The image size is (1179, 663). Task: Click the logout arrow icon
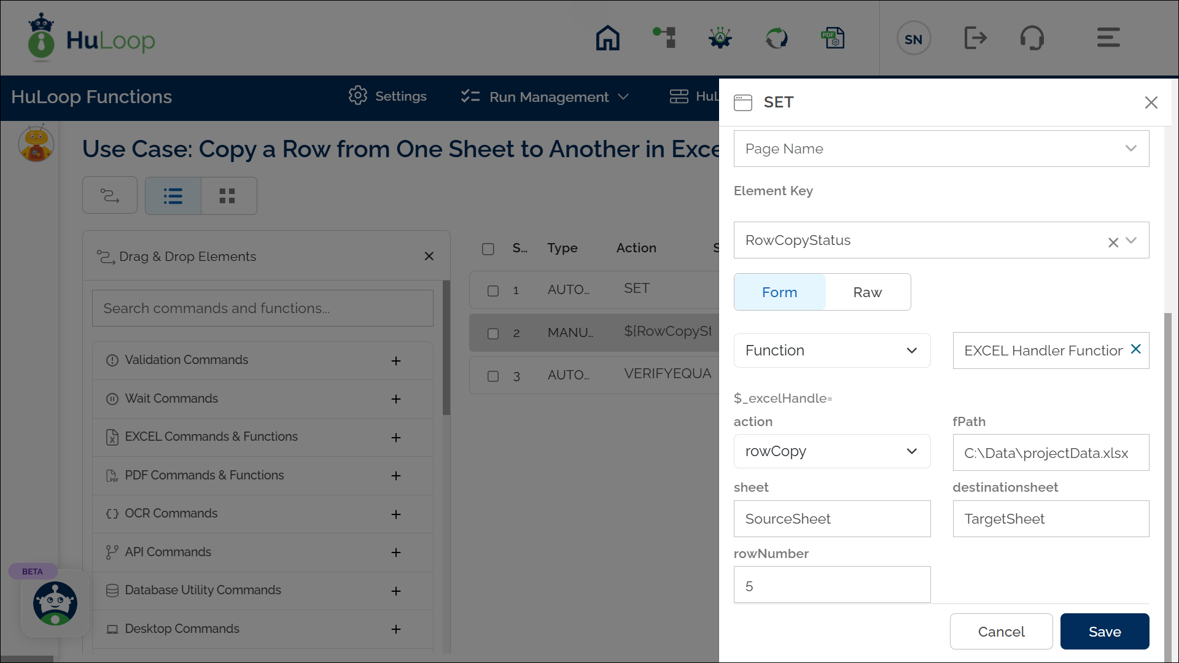coord(975,38)
